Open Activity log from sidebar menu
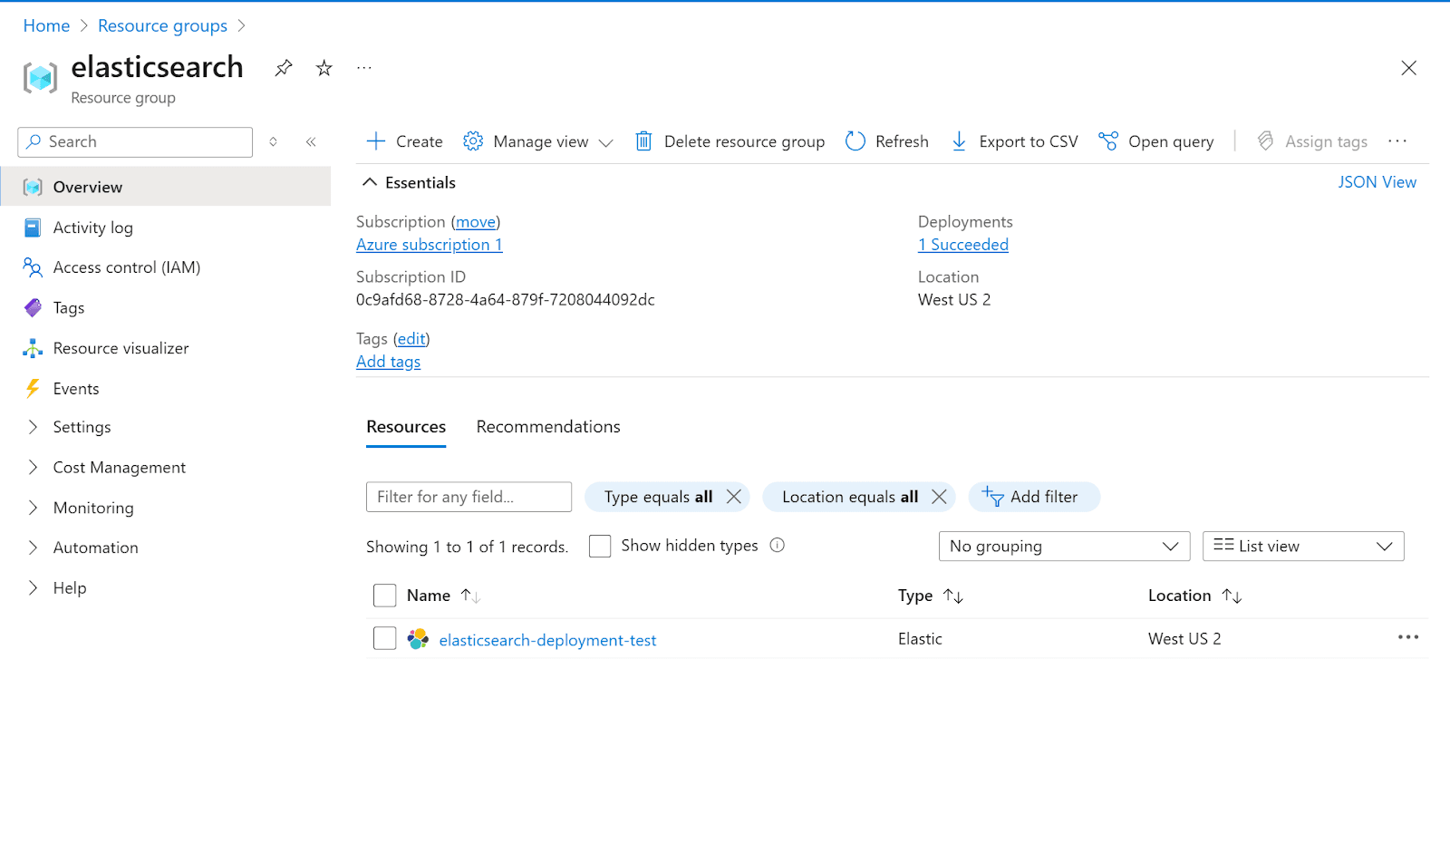Image resolution: width=1450 pixels, height=843 pixels. tap(92, 228)
